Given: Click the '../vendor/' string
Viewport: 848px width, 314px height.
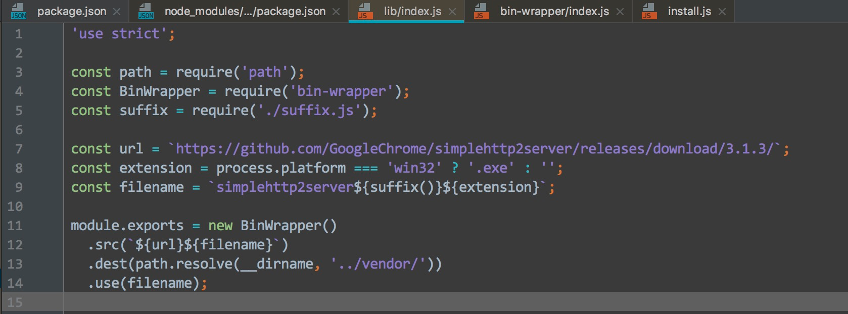Looking at the screenshot, I should 378,264.
